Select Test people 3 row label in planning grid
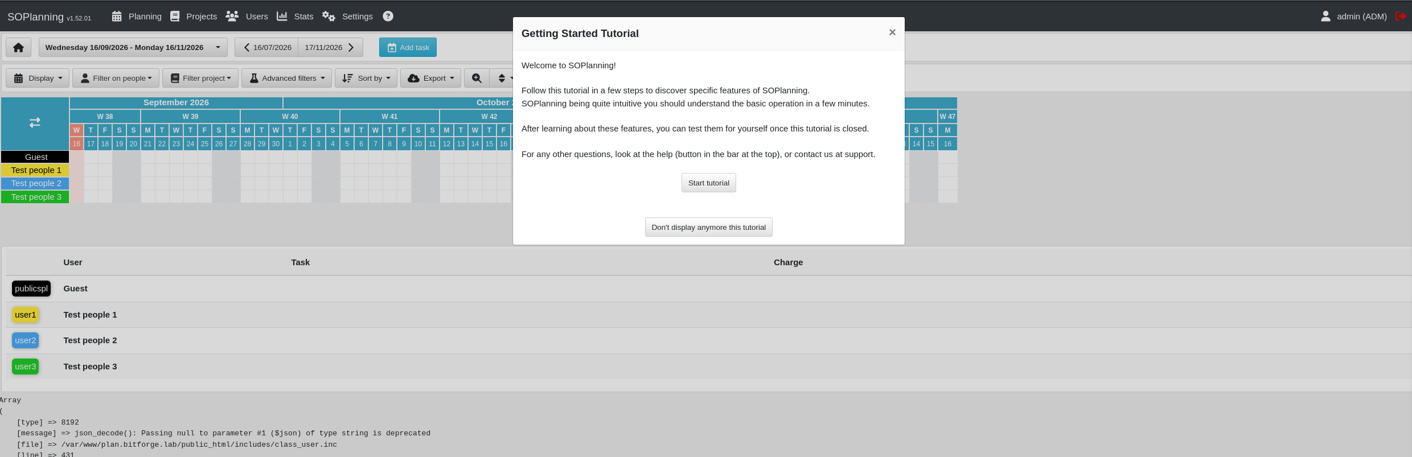 [35, 197]
